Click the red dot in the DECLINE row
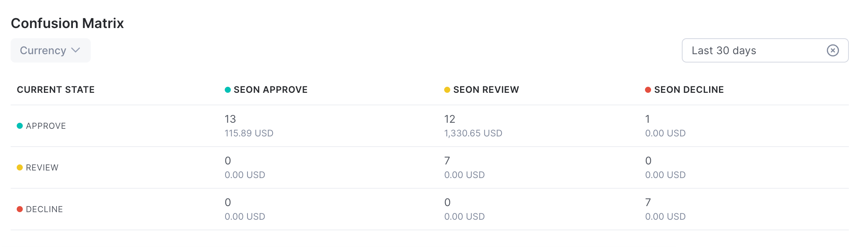This screenshot has height=247, width=861. coord(20,209)
